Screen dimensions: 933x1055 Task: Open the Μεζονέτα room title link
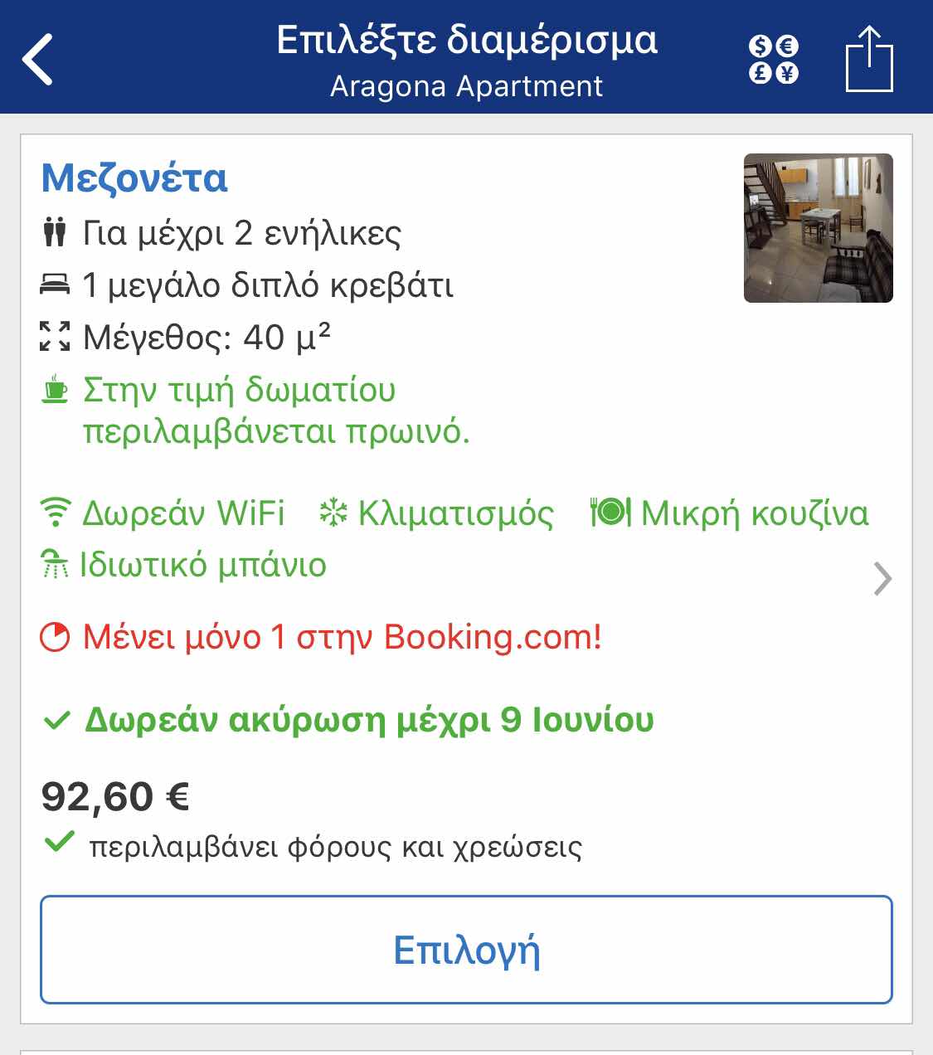click(x=134, y=178)
